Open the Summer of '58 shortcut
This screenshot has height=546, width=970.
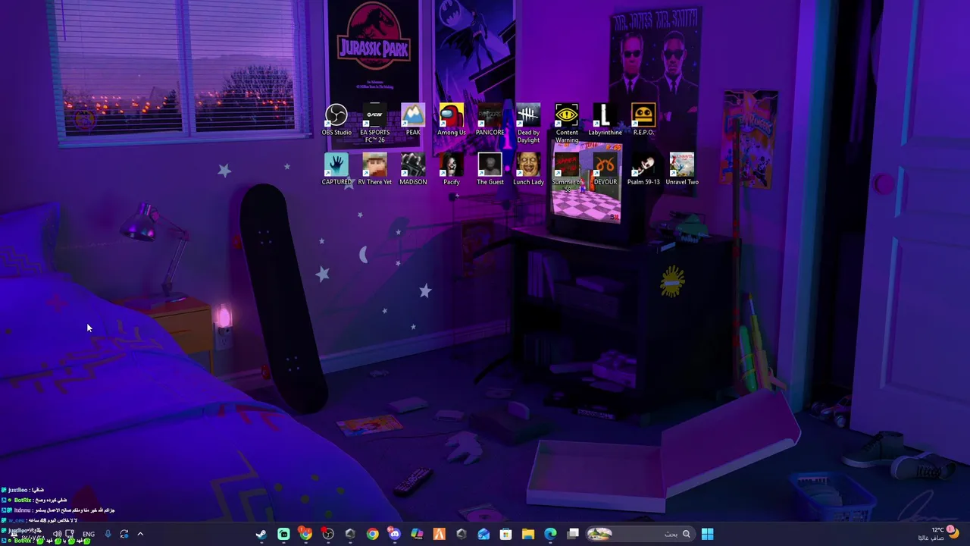click(567, 173)
